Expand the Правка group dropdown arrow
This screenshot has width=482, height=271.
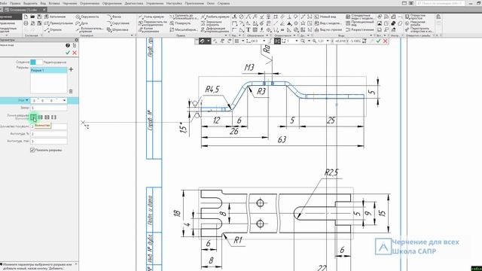click(226, 35)
